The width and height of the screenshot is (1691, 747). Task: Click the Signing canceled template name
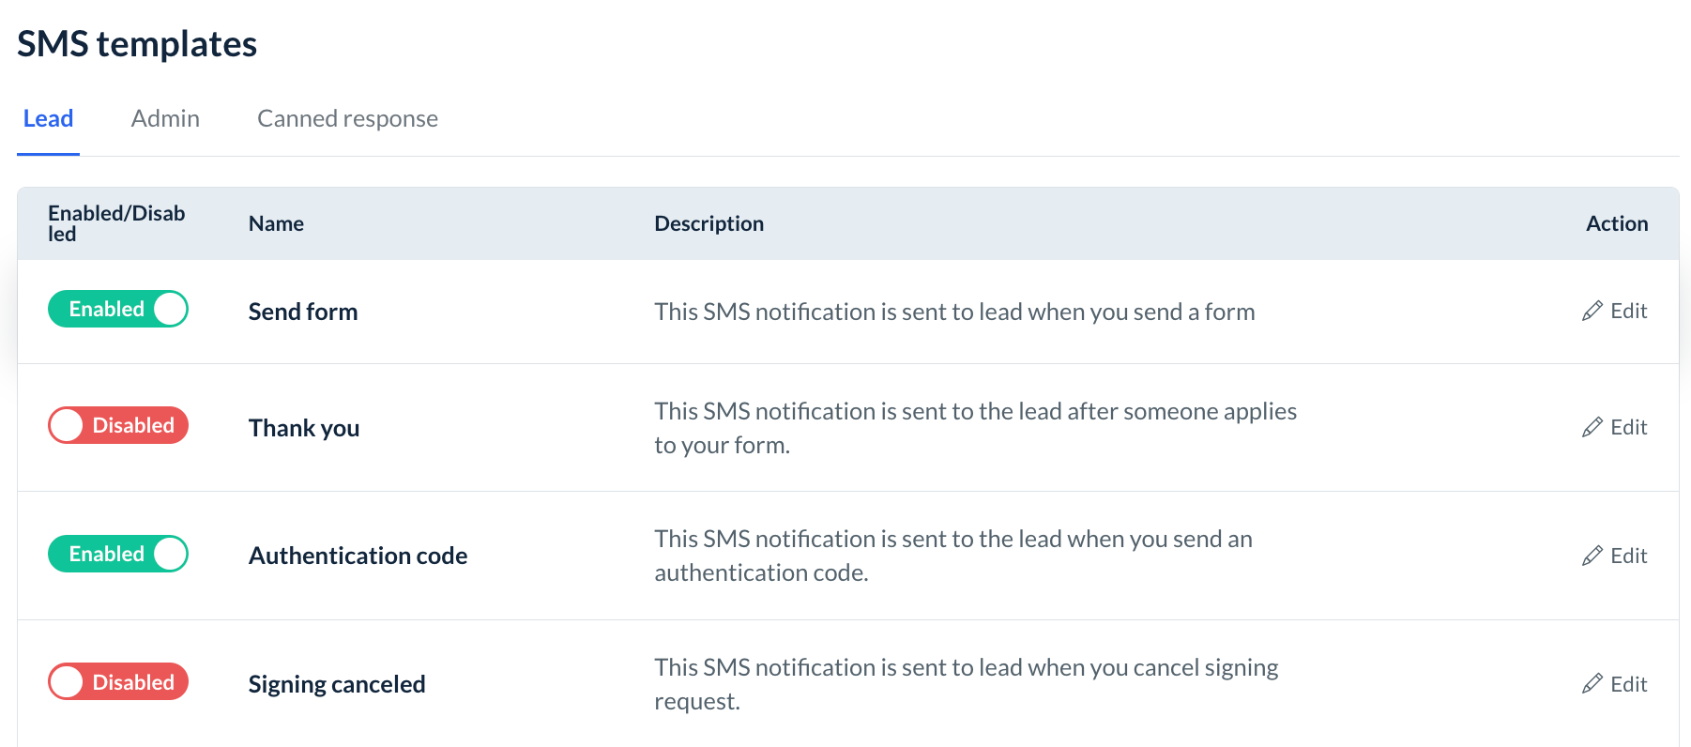337,684
